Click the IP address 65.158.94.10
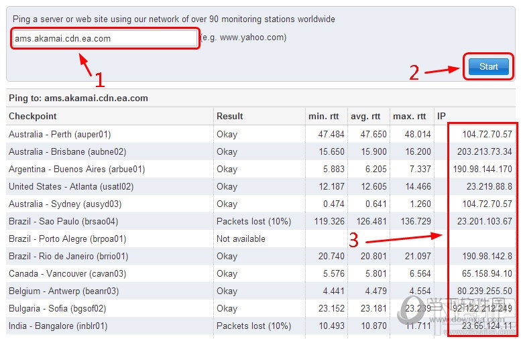The height and width of the screenshot is (339, 521). coord(487,273)
